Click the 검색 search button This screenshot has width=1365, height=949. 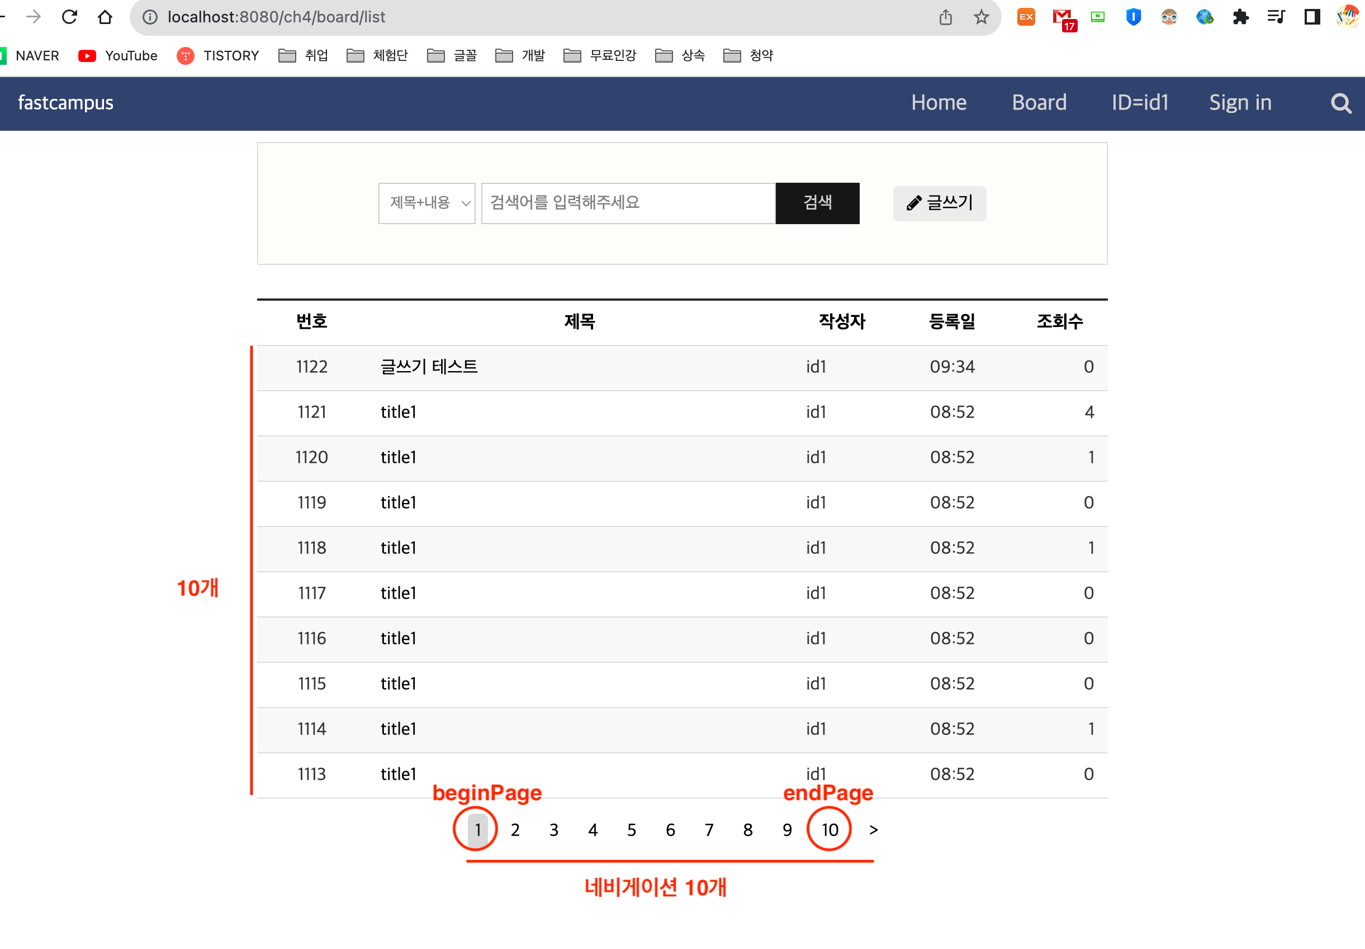click(817, 203)
